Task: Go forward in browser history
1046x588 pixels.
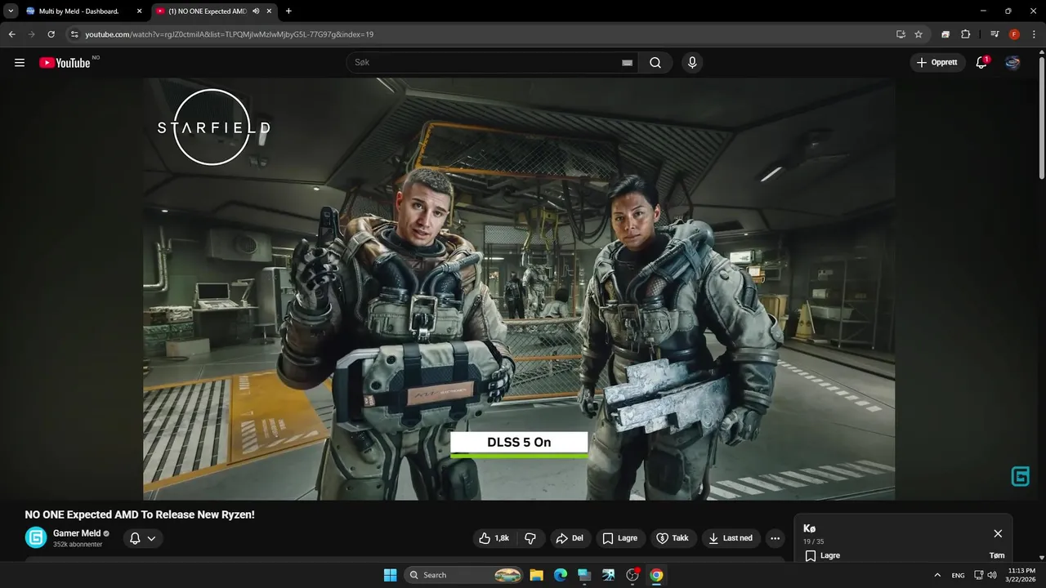Action: (31, 34)
